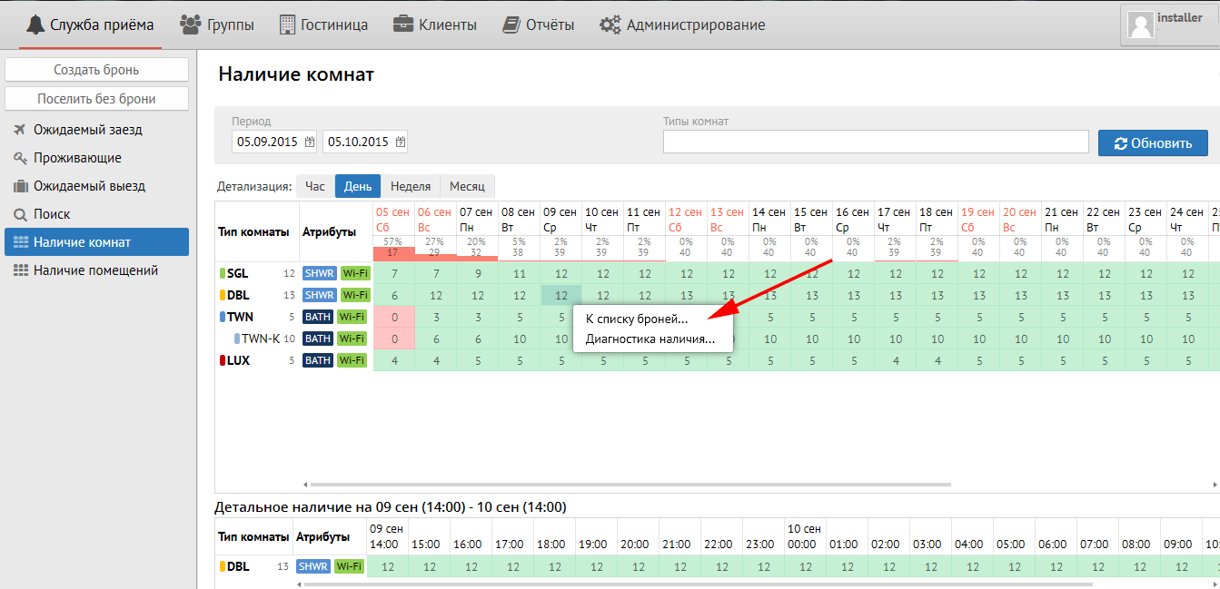Viewport: 1220px width, 589px height.
Task: Select 'Диагностика наличия...' context menu entry
Action: pos(650,339)
